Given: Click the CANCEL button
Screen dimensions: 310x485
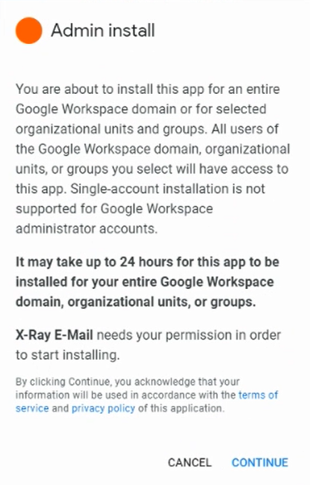Looking at the screenshot, I should [189, 463].
